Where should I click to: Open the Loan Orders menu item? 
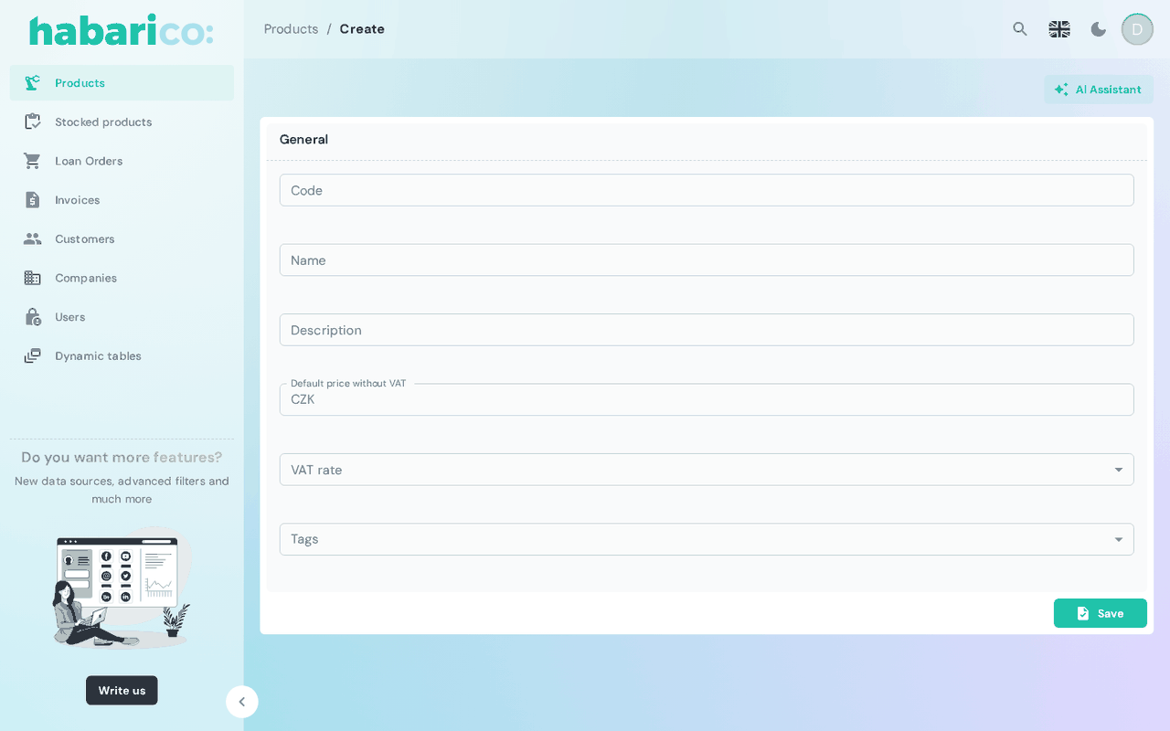click(122, 161)
